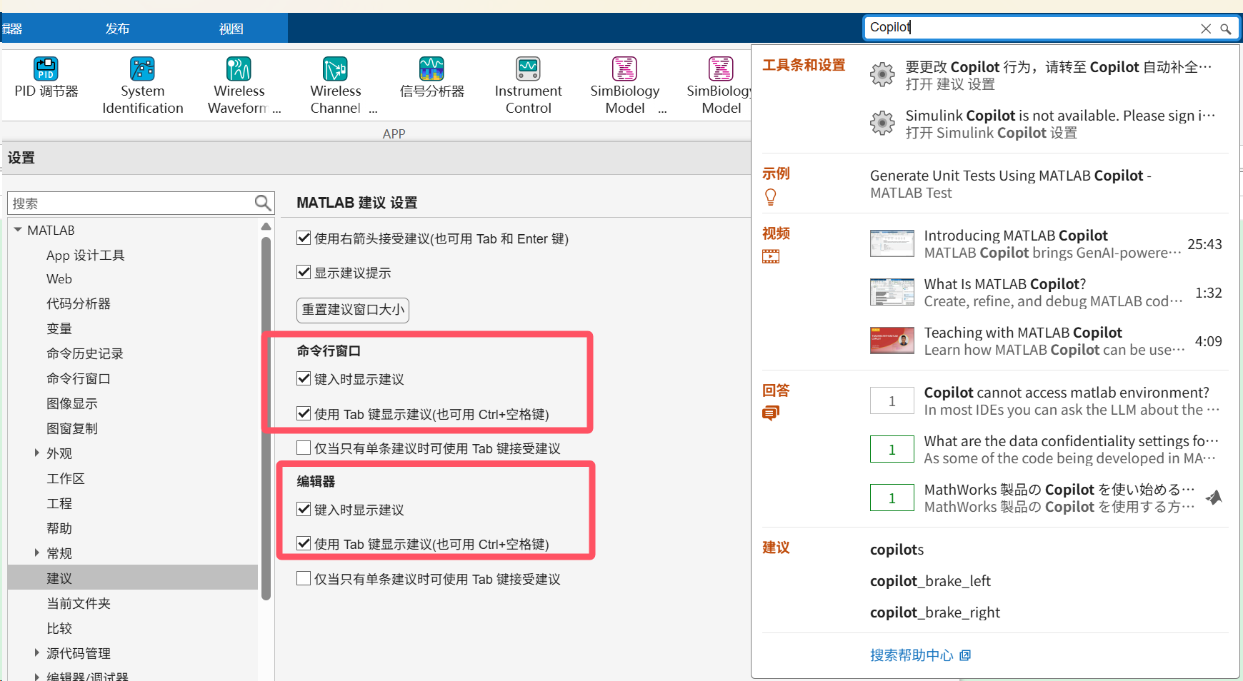
Task: Expand the 外观 tree node
Action: coord(37,453)
